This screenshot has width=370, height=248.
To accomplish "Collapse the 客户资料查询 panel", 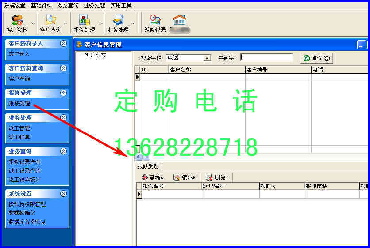I will [63, 68].
